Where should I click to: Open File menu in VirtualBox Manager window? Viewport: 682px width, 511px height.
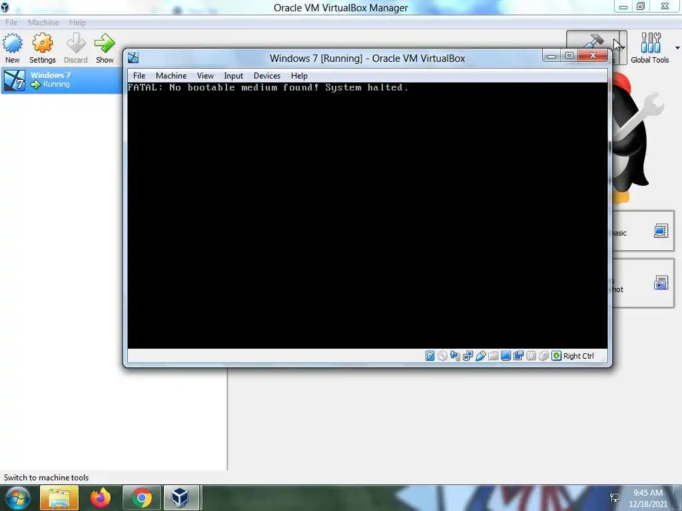coord(11,22)
